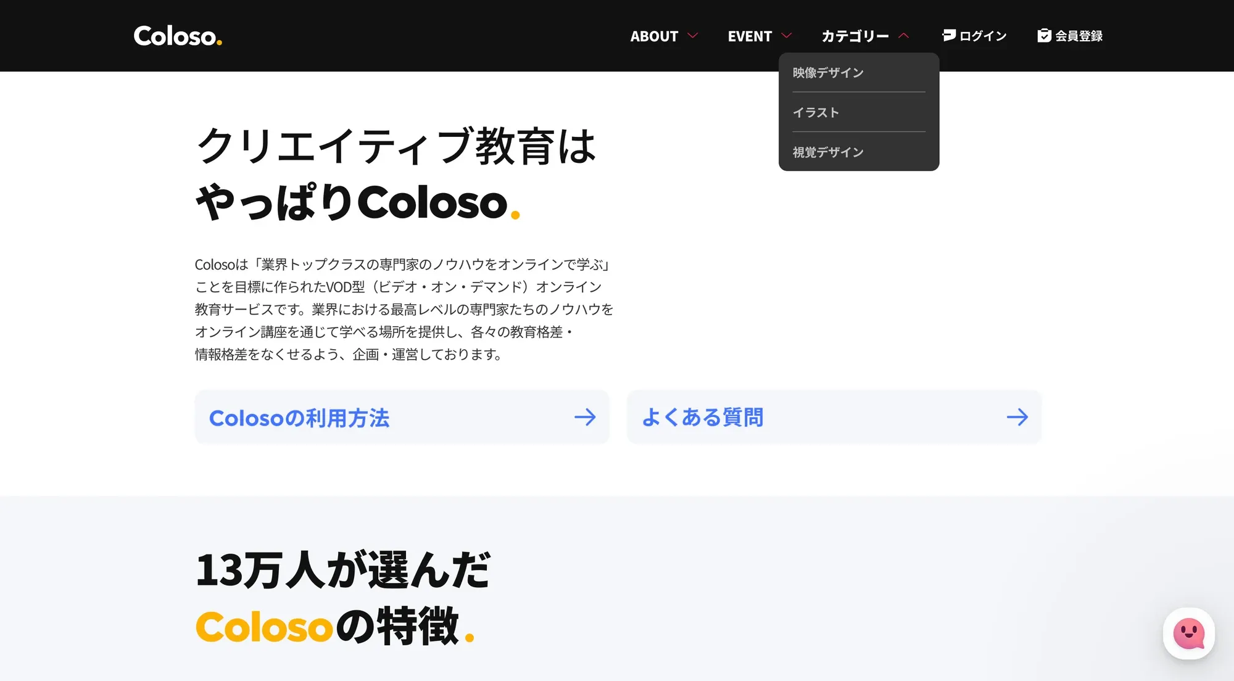The width and height of the screenshot is (1234, 681).
Task: Select 視覚デザイン from category menu
Action: point(859,152)
